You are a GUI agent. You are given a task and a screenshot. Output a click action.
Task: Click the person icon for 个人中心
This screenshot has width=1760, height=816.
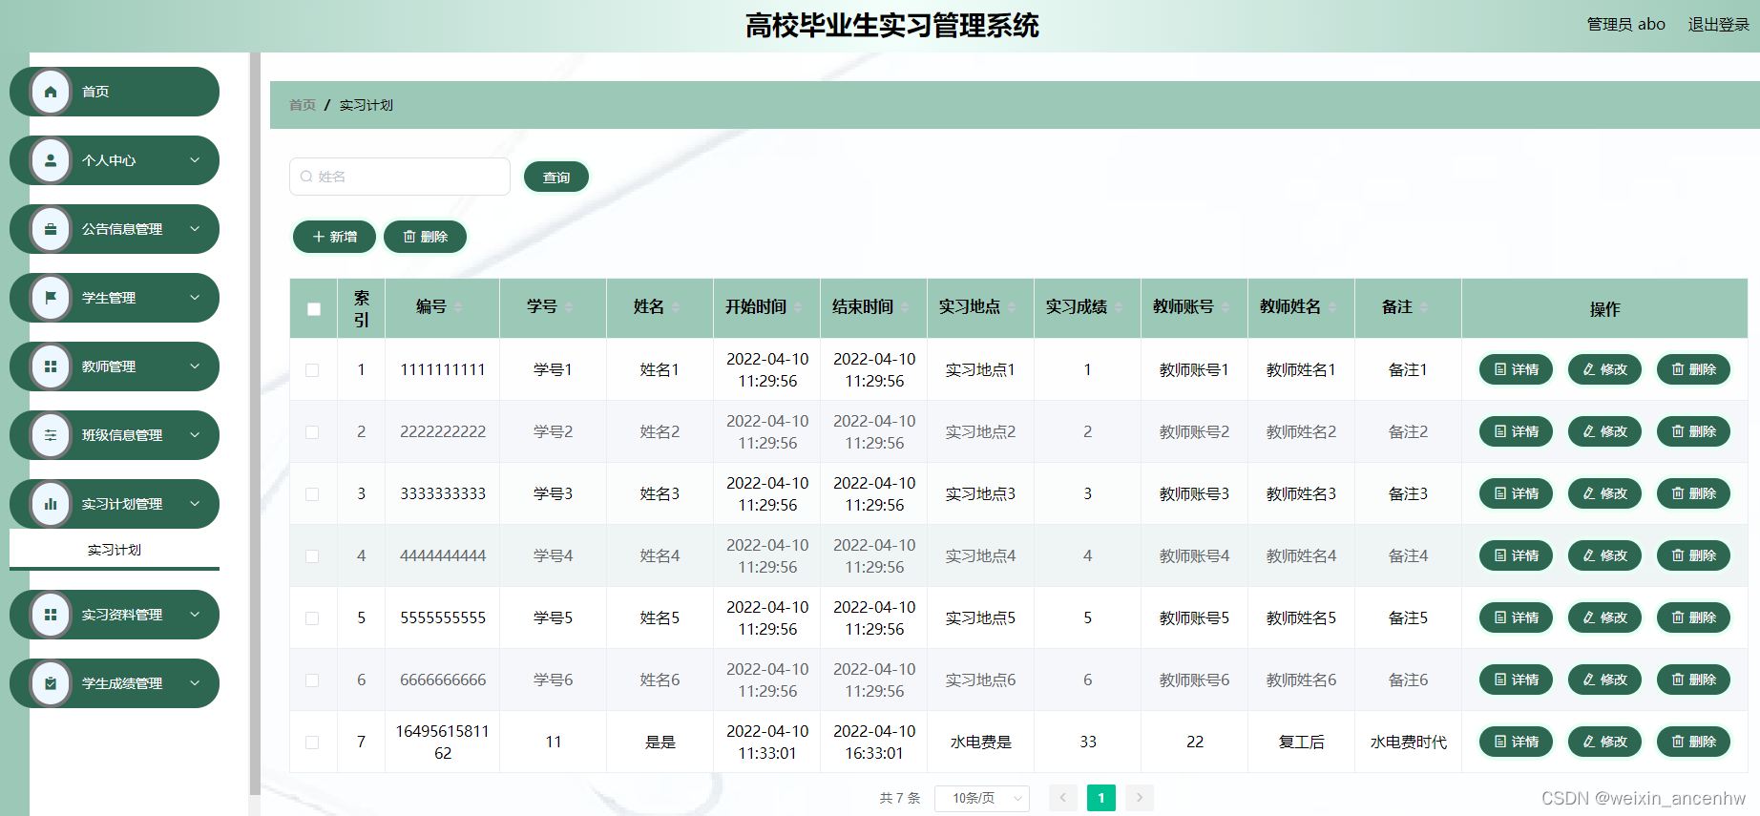pyautogui.click(x=51, y=160)
